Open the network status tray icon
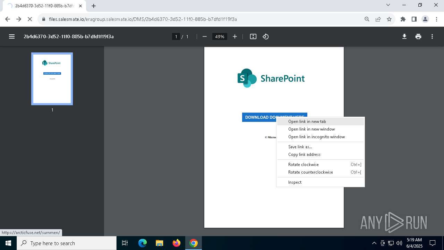Screen dimensions: 444x250 point(391,243)
